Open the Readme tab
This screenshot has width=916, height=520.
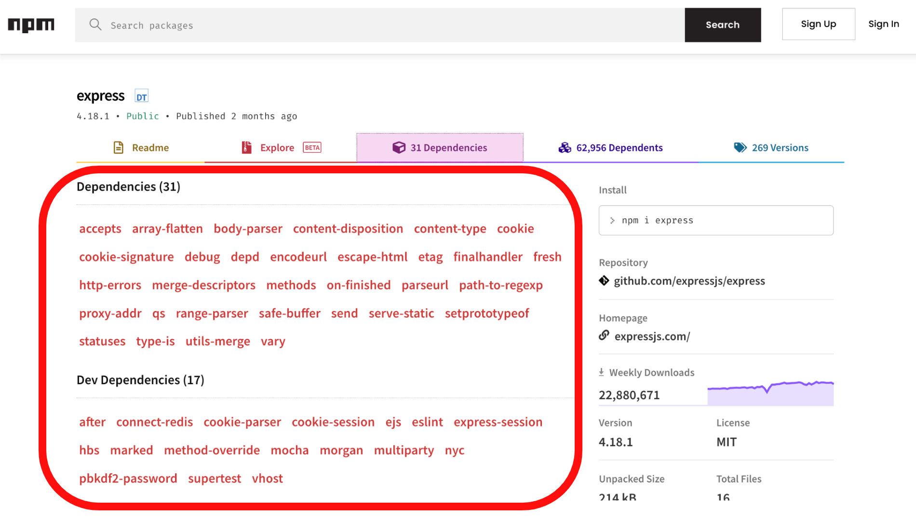[x=141, y=148]
